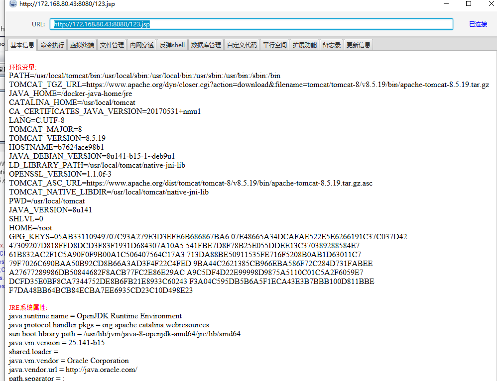The width and height of the screenshot is (497, 381).
Task: Switch to the 反弹shell tab
Action: (172, 45)
